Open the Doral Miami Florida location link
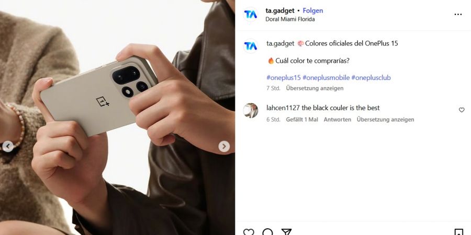Viewport: 471px width, 235px height. tap(290, 19)
